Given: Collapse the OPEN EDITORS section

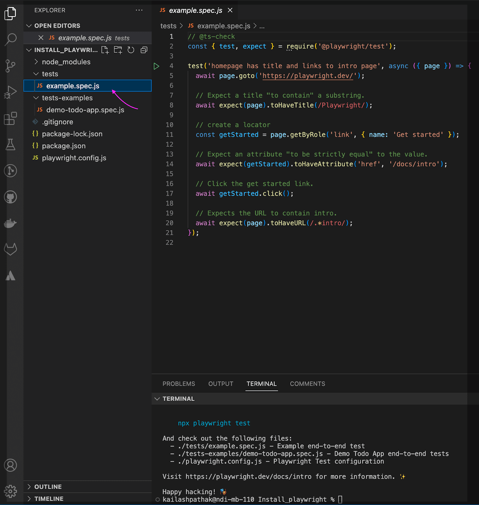Looking at the screenshot, I should [29, 26].
